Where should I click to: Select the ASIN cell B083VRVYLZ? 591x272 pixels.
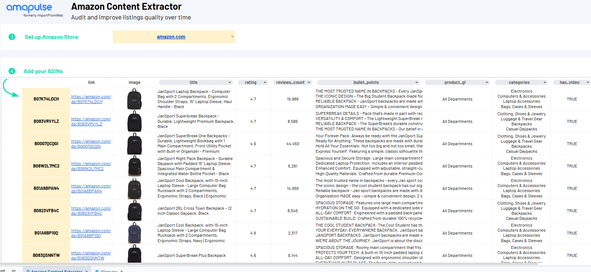point(46,121)
